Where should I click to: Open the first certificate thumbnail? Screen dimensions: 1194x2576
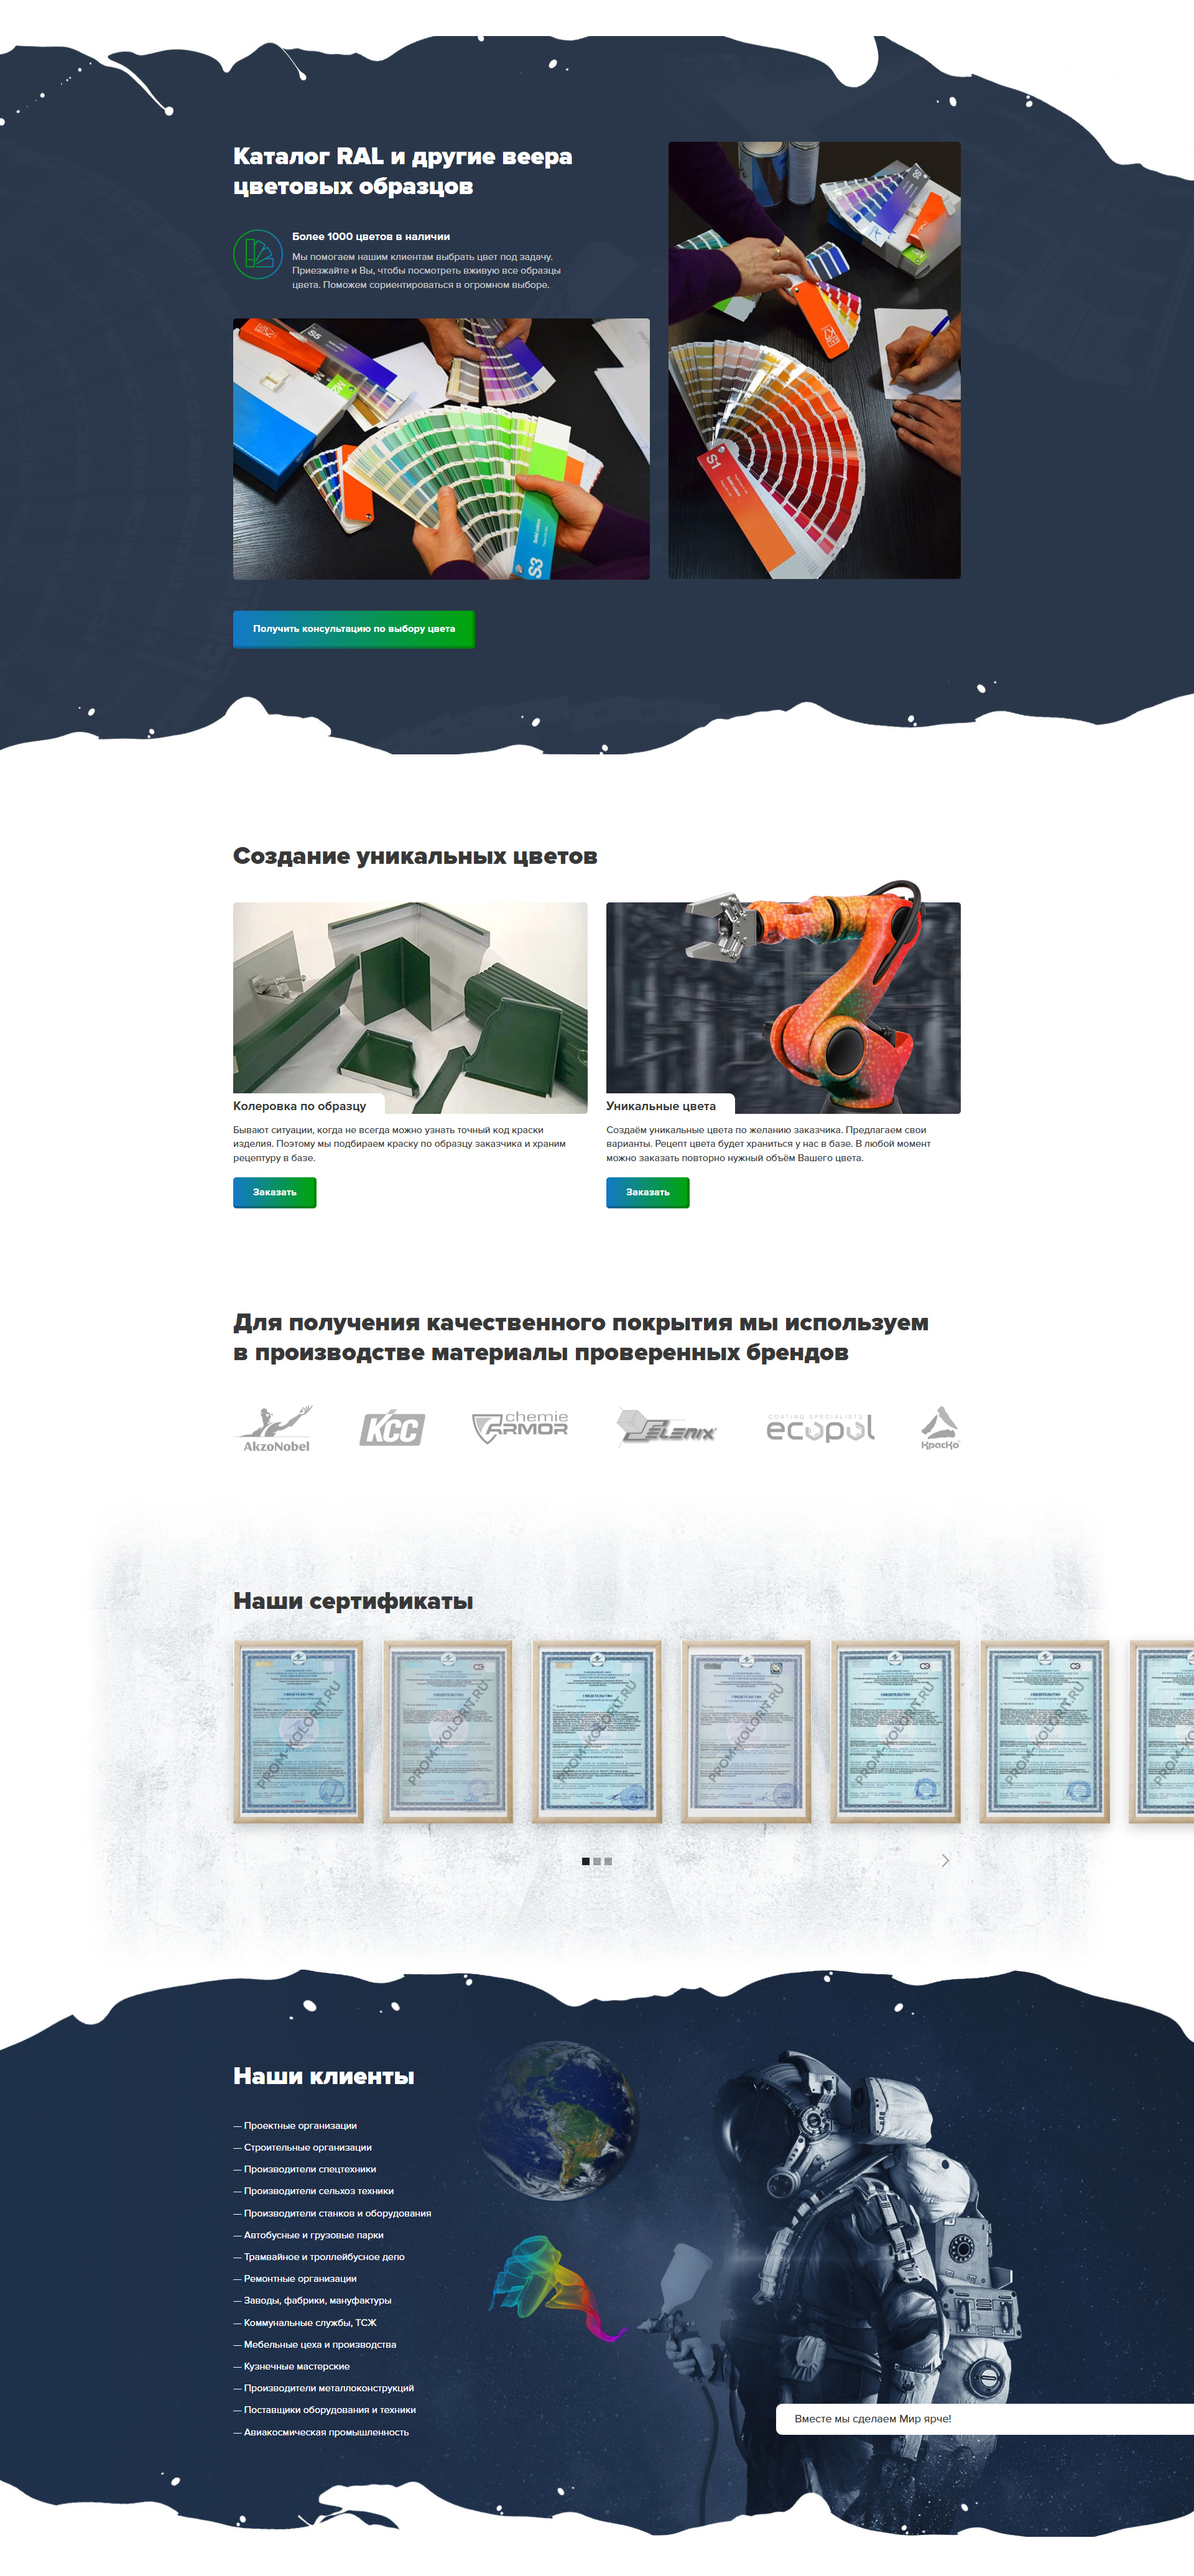coord(298,1731)
